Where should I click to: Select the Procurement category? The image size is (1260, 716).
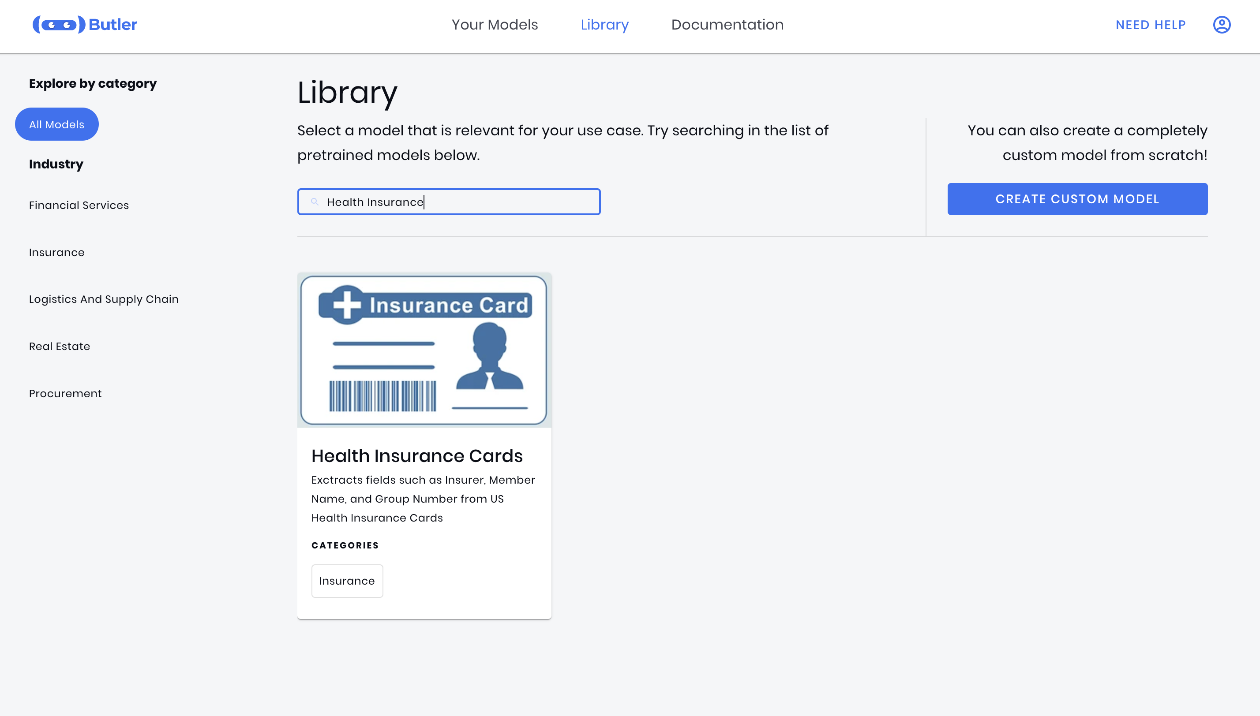click(x=65, y=393)
